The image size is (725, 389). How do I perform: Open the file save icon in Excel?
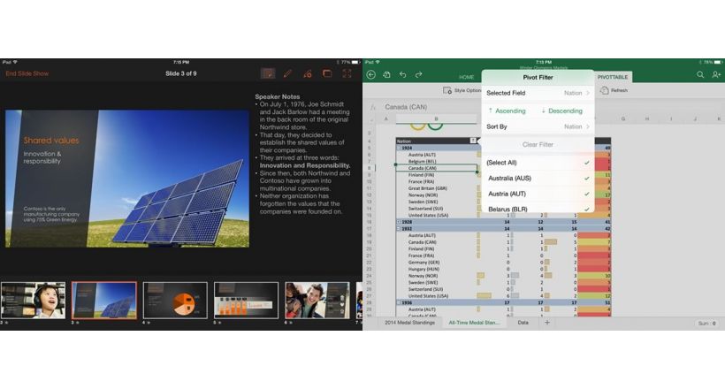pyautogui.click(x=387, y=74)
